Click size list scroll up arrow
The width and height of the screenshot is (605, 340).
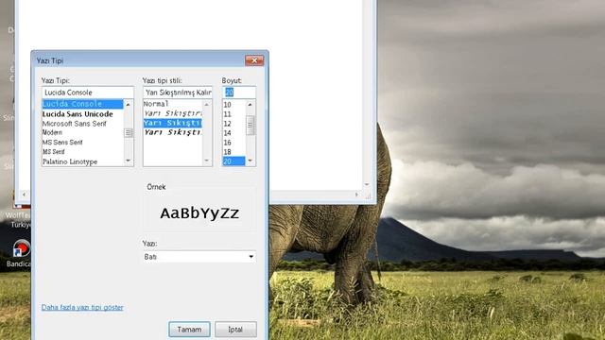250,105
